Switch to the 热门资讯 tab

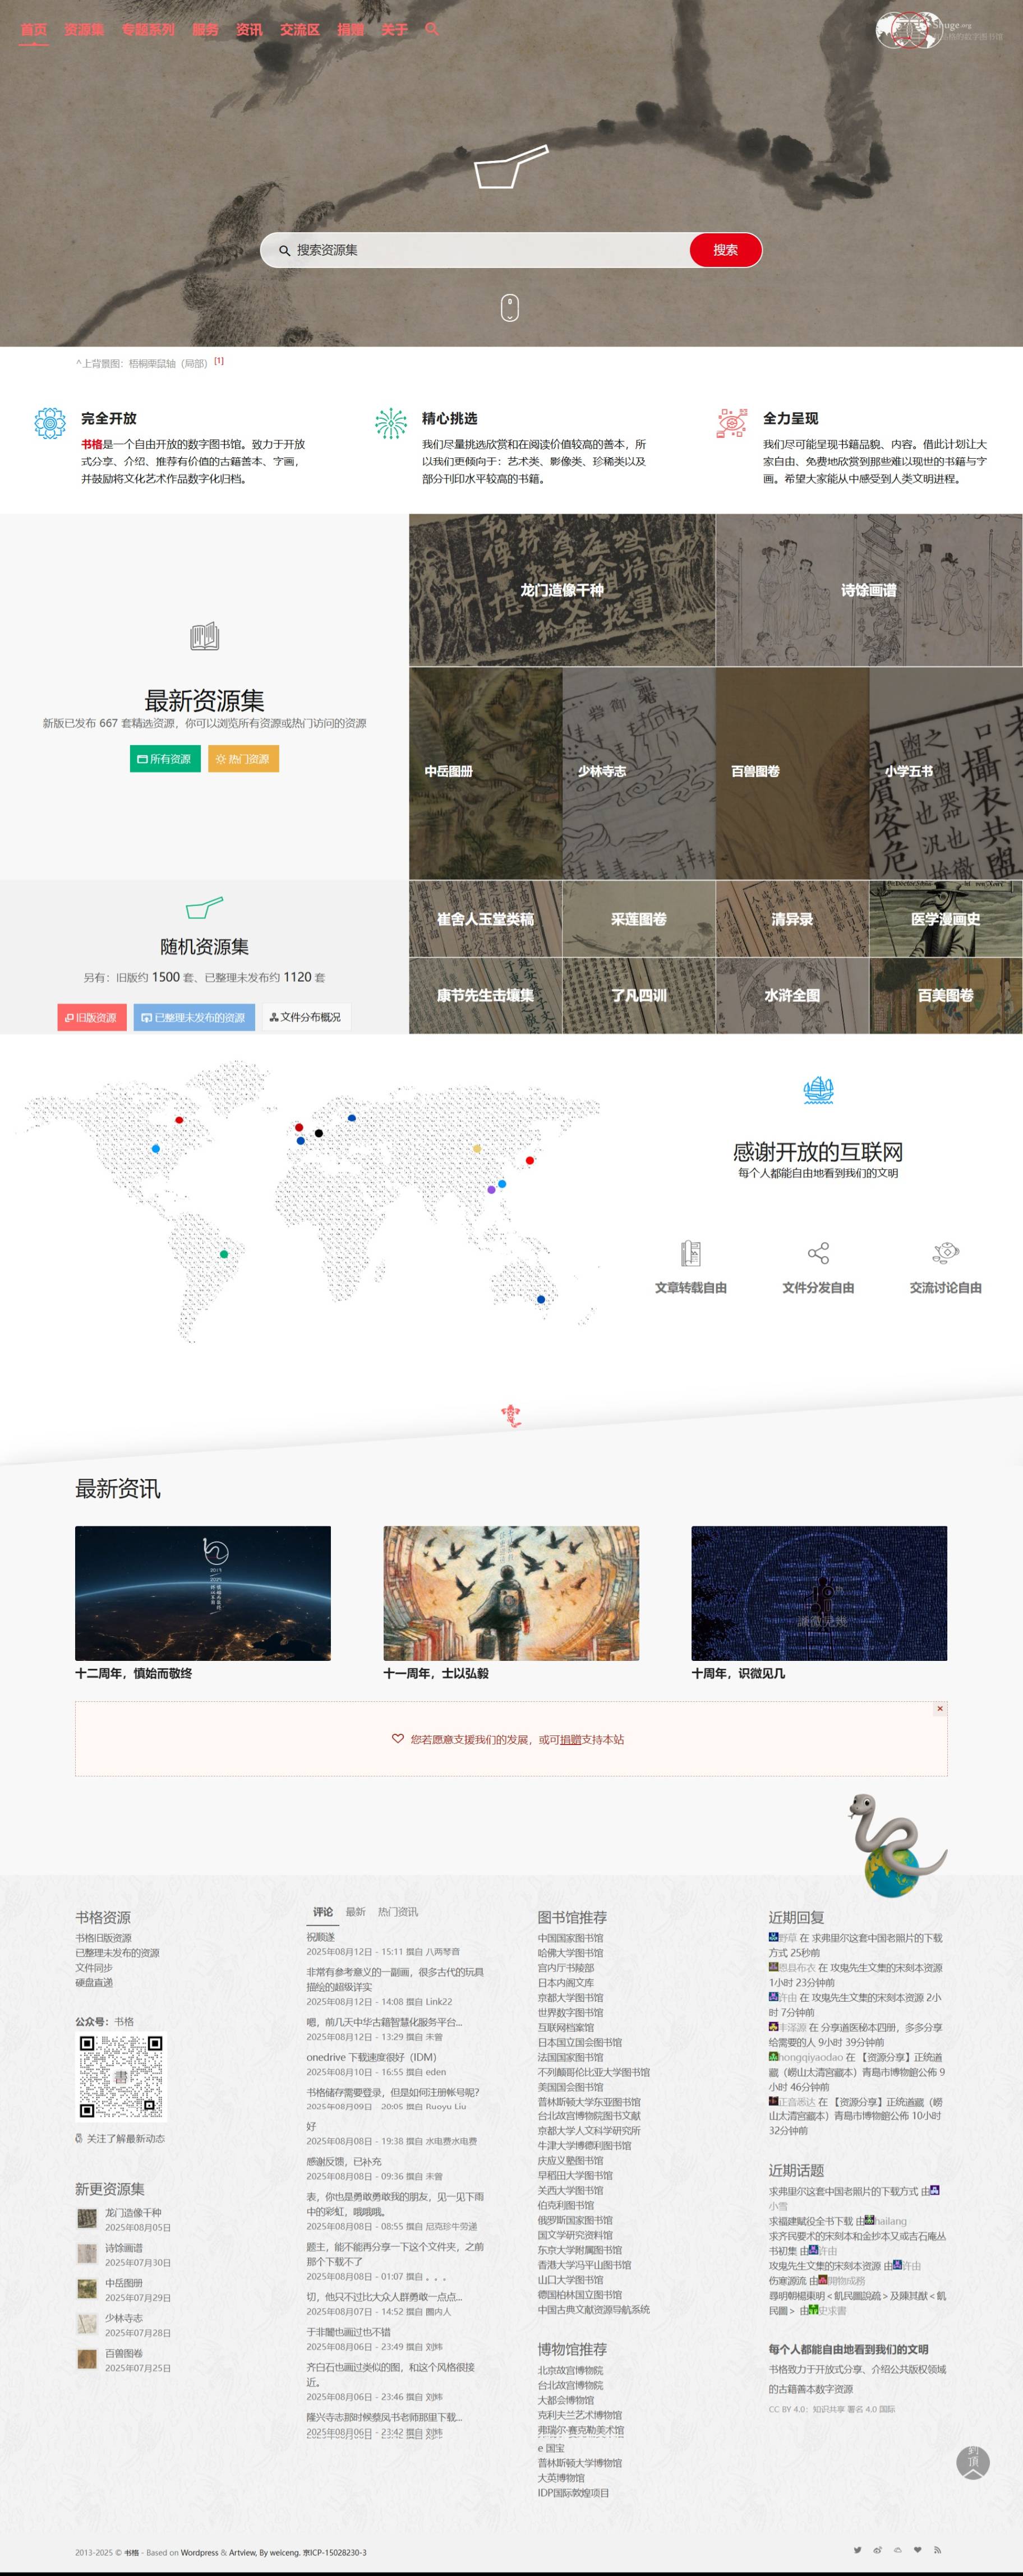pyautogui.click(x=398, y=1911)
